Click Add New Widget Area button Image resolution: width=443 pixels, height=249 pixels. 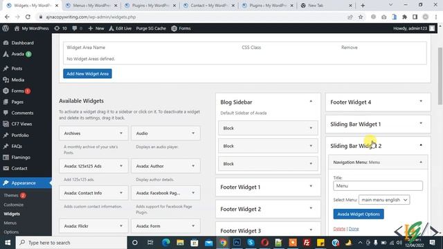87,74
